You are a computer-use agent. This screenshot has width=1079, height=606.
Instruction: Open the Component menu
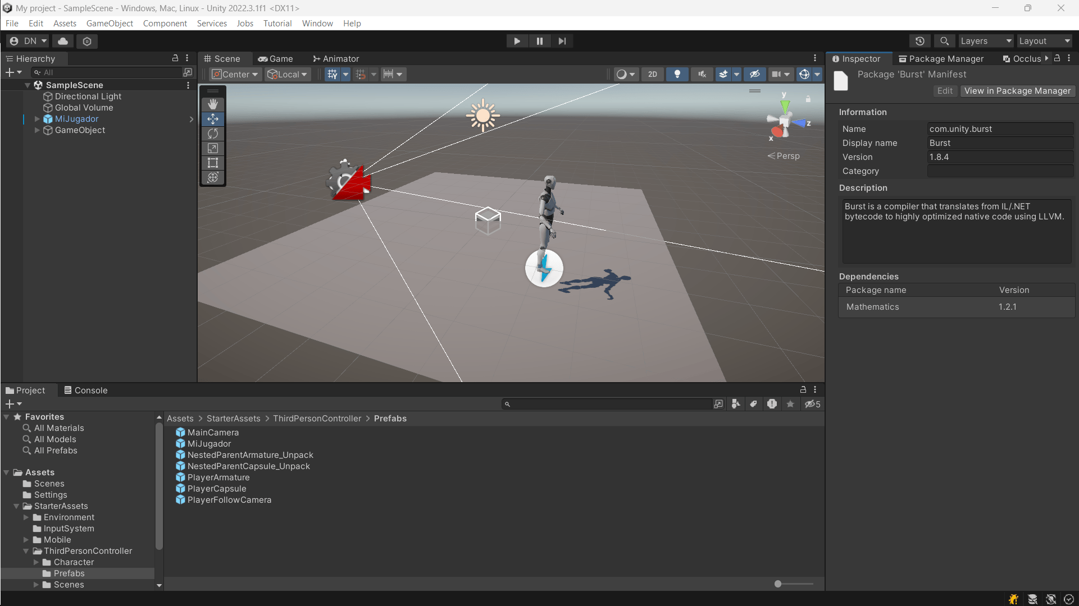click(165, 23)
